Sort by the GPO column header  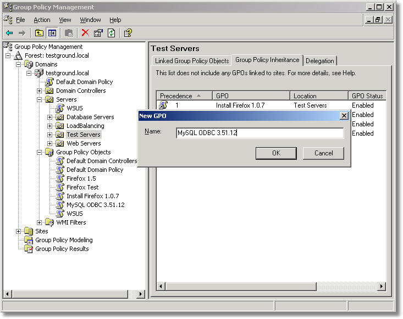click(251, 96)
